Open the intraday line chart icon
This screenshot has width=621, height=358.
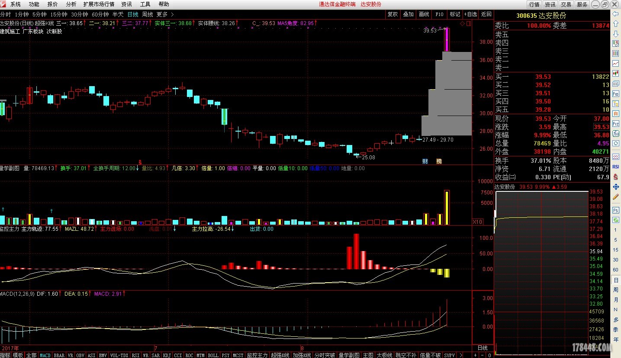click(x=615, y=64)
